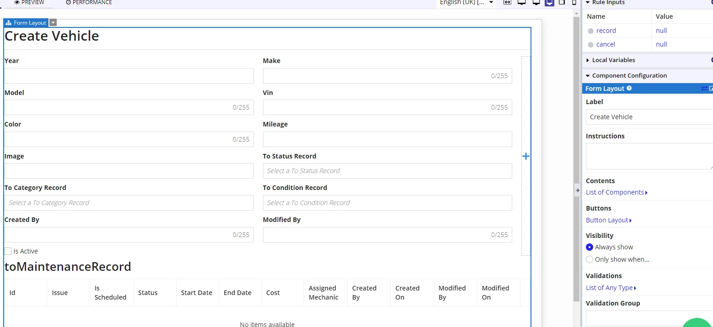The image size is (713, 327).
Task: Click the null value for record
Action: point(661,31)
